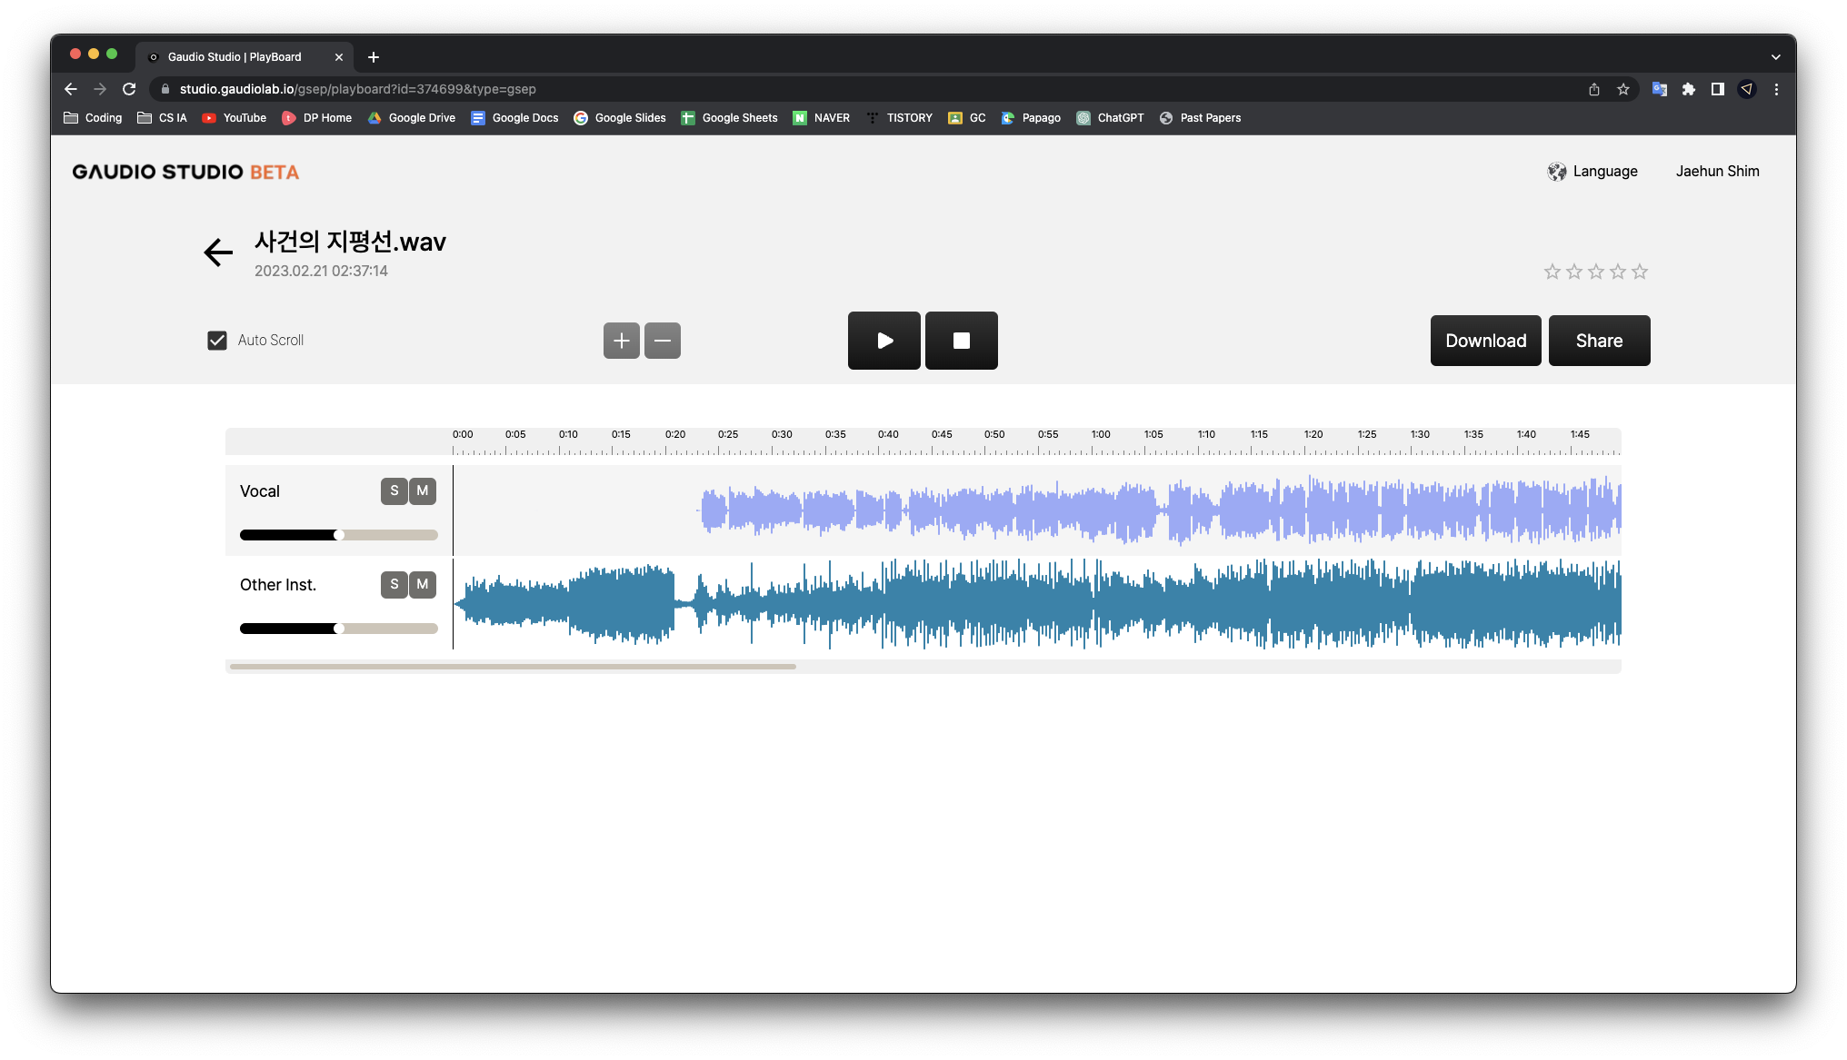Image resolution: width=1847 pixels, height=1060 pixels.
Task: Open the browser extensions puzzle icon
Action: (1689, 89)
